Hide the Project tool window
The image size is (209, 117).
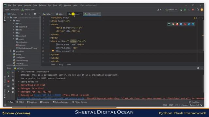[39, 14]
